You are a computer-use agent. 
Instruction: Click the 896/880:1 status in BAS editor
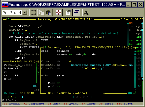coord(17,62)
